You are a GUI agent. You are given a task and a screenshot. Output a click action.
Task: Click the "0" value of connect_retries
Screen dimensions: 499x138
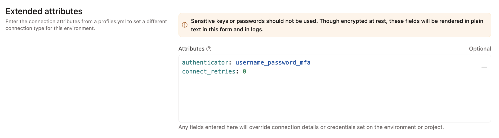click(x=244, y=72)
